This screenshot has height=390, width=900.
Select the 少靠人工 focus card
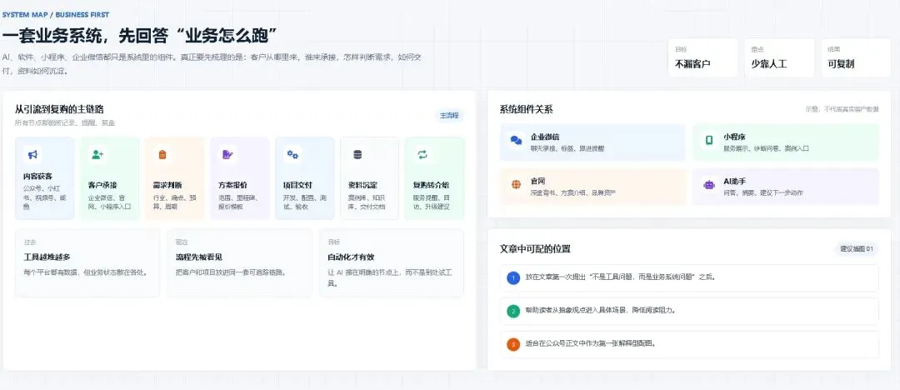click(x=779, y=57)
